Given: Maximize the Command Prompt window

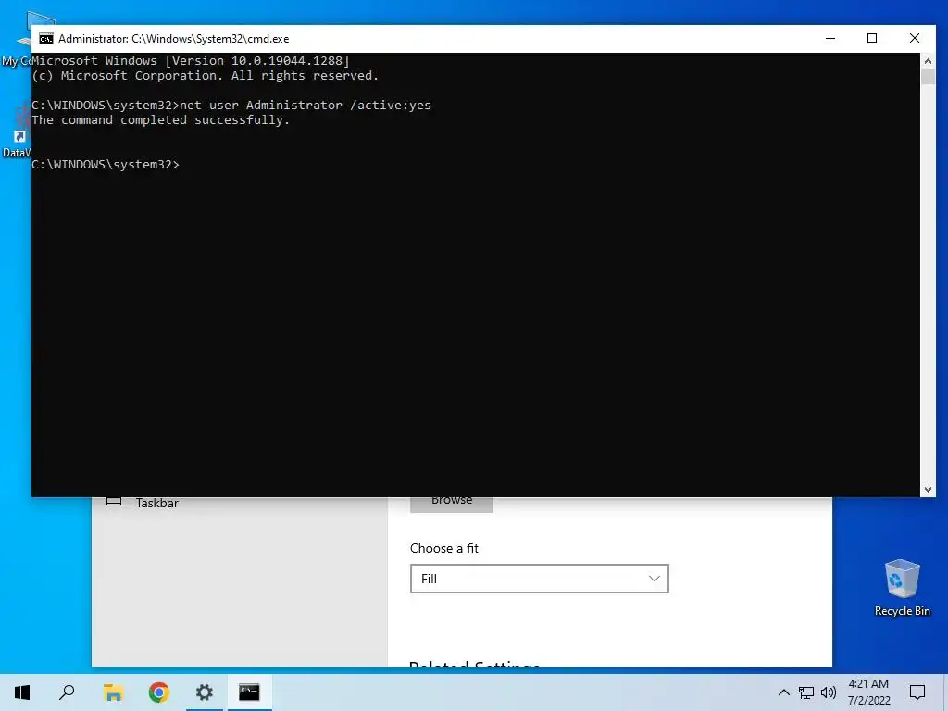Looking at the screenshot, I should pyautogui.click(x=872, y=39).
